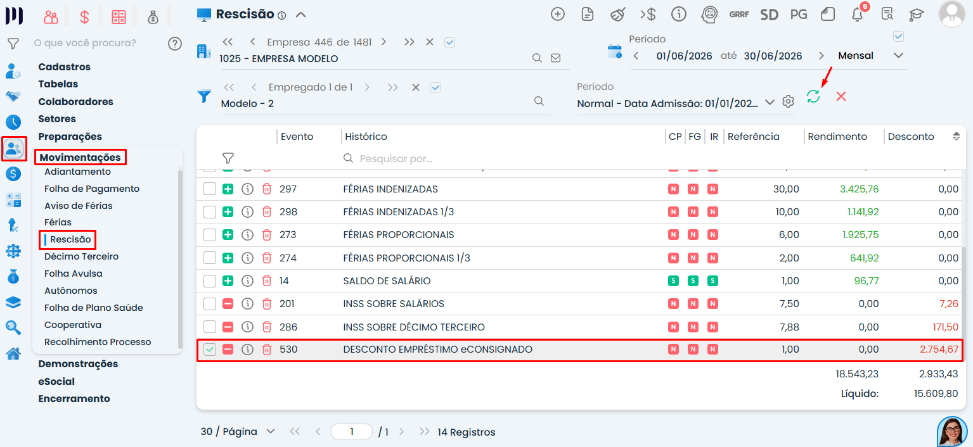Click the graduation cap icon in the top toolbar
The height and width of the screenshot is (447, 973).
(x=917, y=14)
